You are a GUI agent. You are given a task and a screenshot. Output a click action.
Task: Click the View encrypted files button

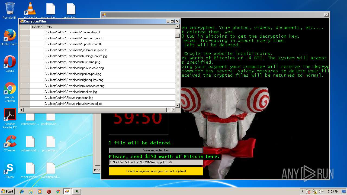(x=156, y=150)
